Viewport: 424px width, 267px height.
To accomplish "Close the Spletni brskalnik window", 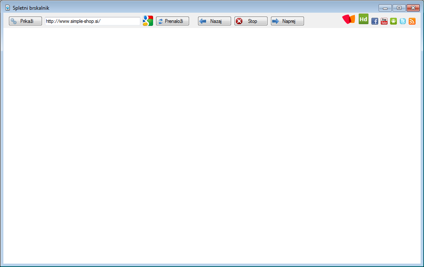I will point(413,8).
